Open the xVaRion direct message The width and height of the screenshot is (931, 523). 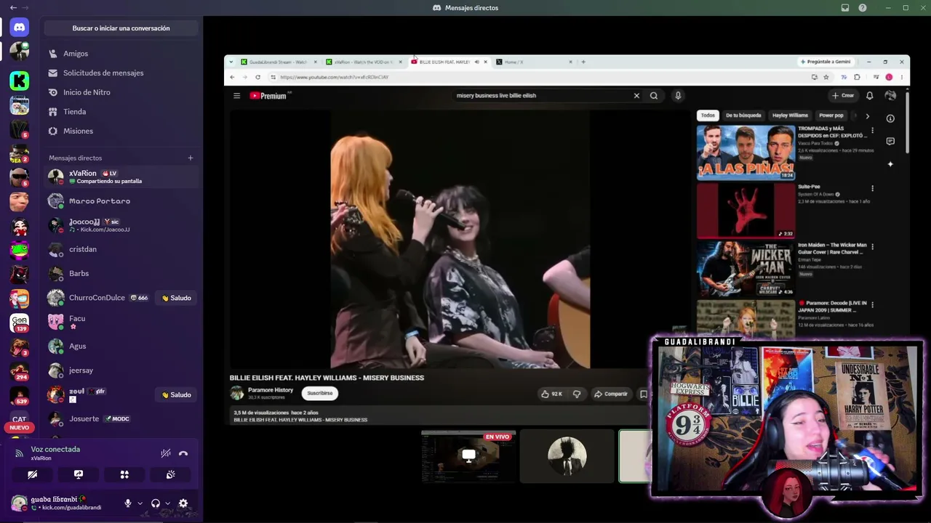121,177
